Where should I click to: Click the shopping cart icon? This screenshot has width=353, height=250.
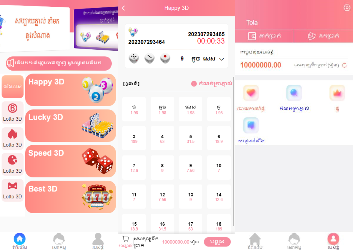tap(126, 239)
